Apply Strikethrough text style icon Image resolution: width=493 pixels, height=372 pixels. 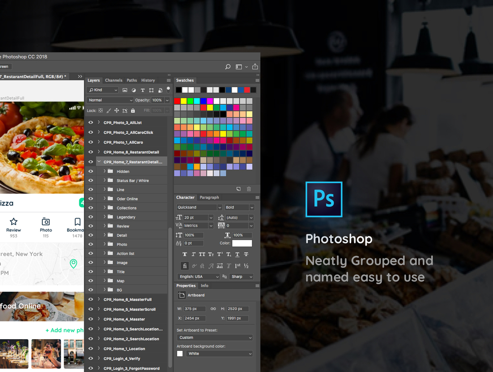click(246, 254)
